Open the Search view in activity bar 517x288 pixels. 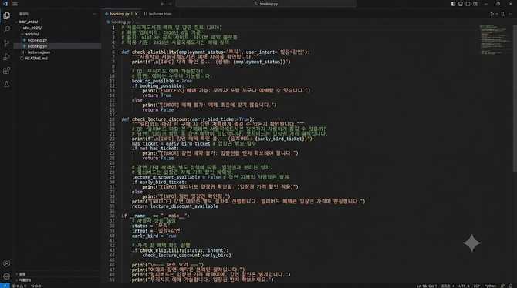pos(7,29)
